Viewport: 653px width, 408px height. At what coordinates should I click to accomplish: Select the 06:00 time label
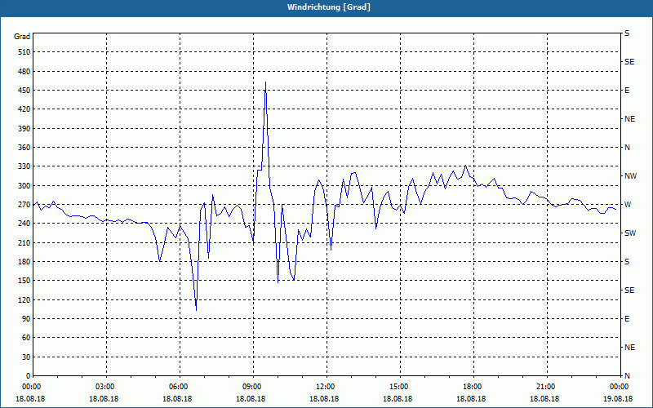(176, 387)
